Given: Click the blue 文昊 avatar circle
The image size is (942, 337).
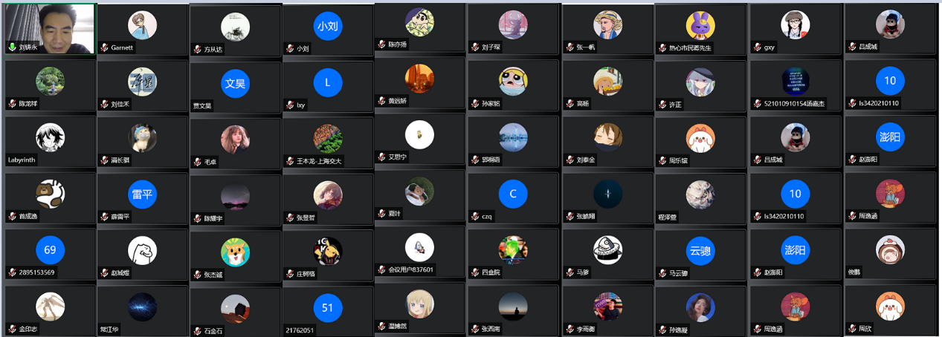Looking at the screenshot, I should [x=235, y=83].
